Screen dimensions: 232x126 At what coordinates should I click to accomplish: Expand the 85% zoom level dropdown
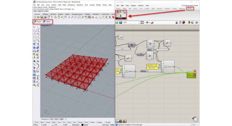click(139, 23)
